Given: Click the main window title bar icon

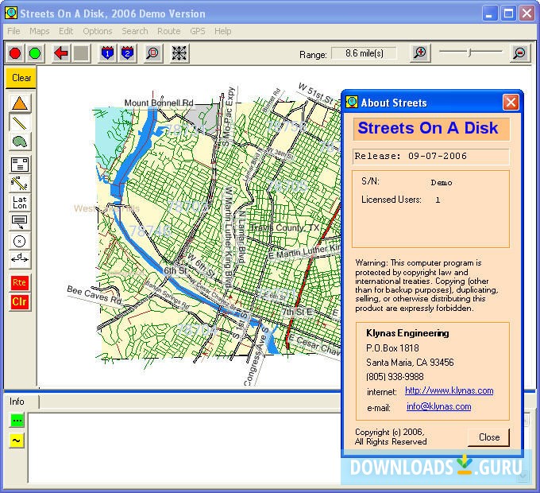Looking at the screenshot, I should click(x=11, y=13).
